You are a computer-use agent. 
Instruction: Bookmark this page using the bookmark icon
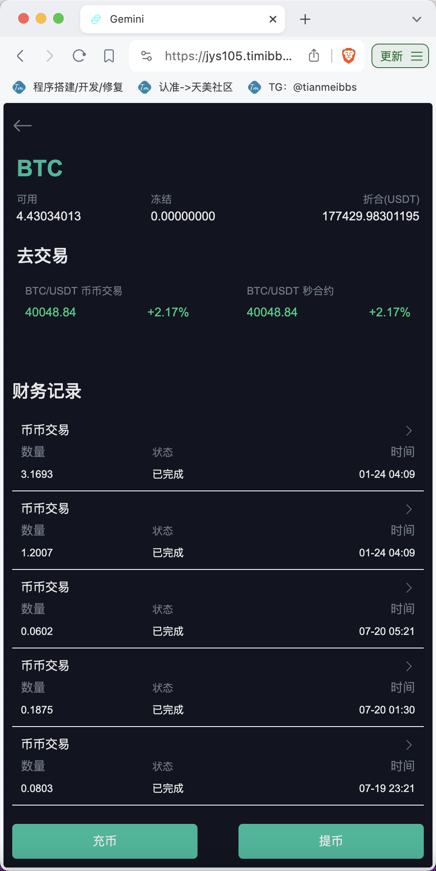coord(109,56)
